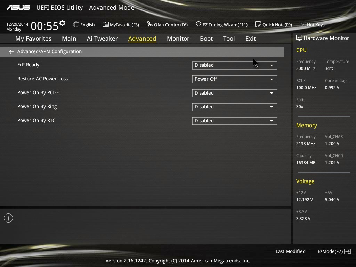Click the 00:55 clock display
Image resolution: width=356 pixels, height=267 pixels.
44,26
